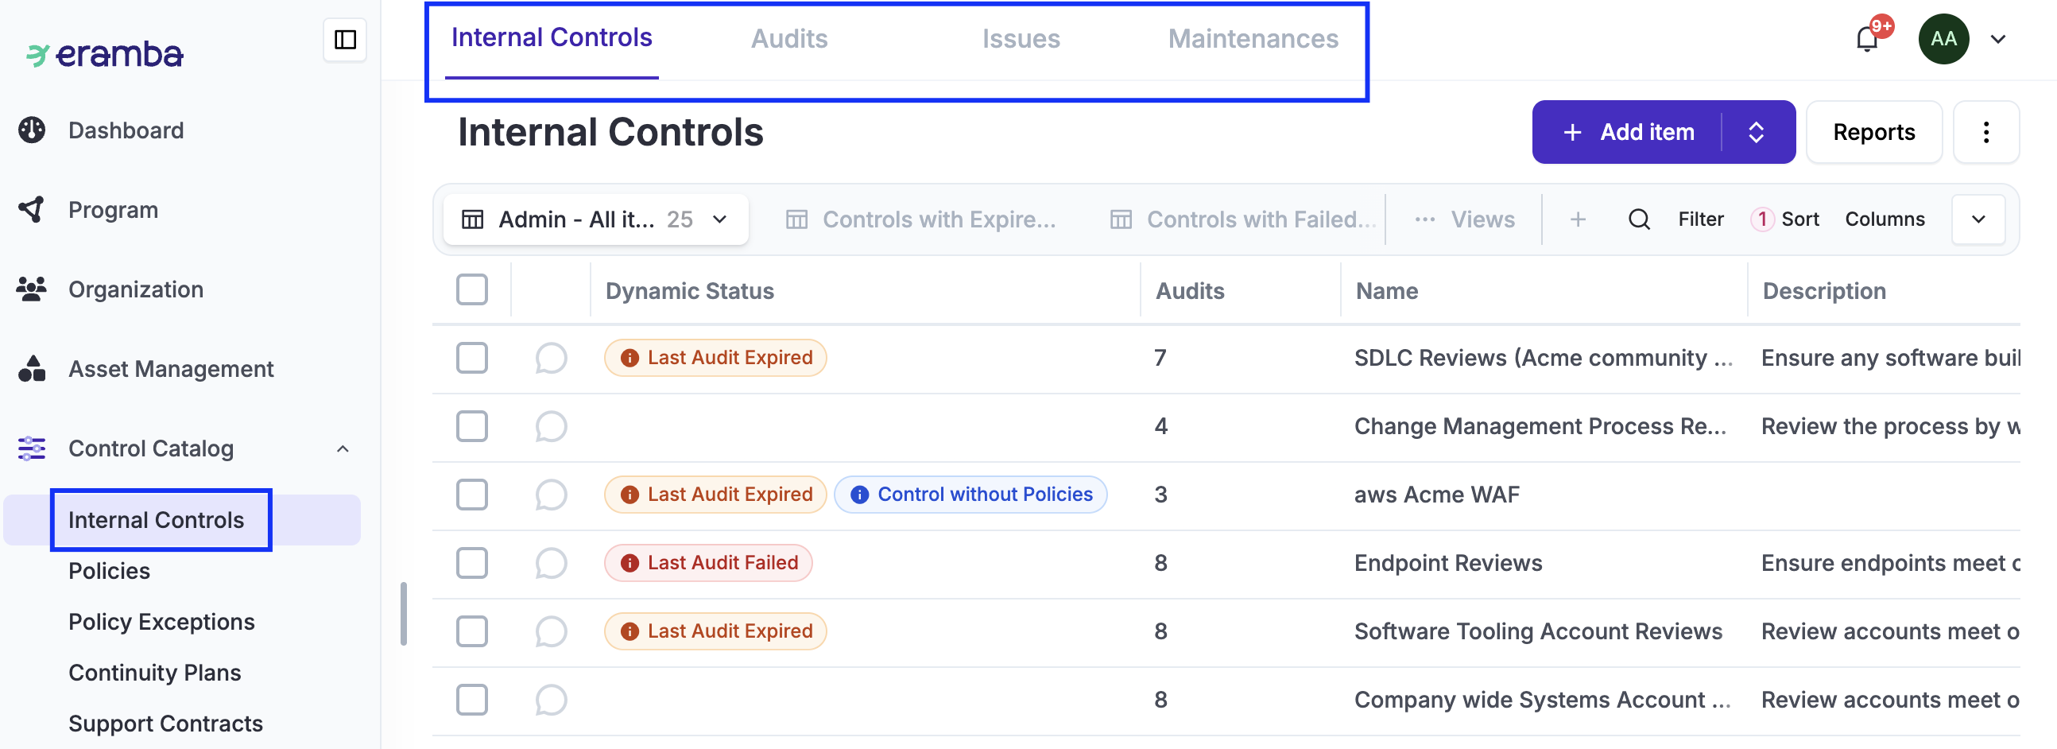Open the Add item split-button arrows
Viewport: 2057px width, 749px height.
(1755, 132)
